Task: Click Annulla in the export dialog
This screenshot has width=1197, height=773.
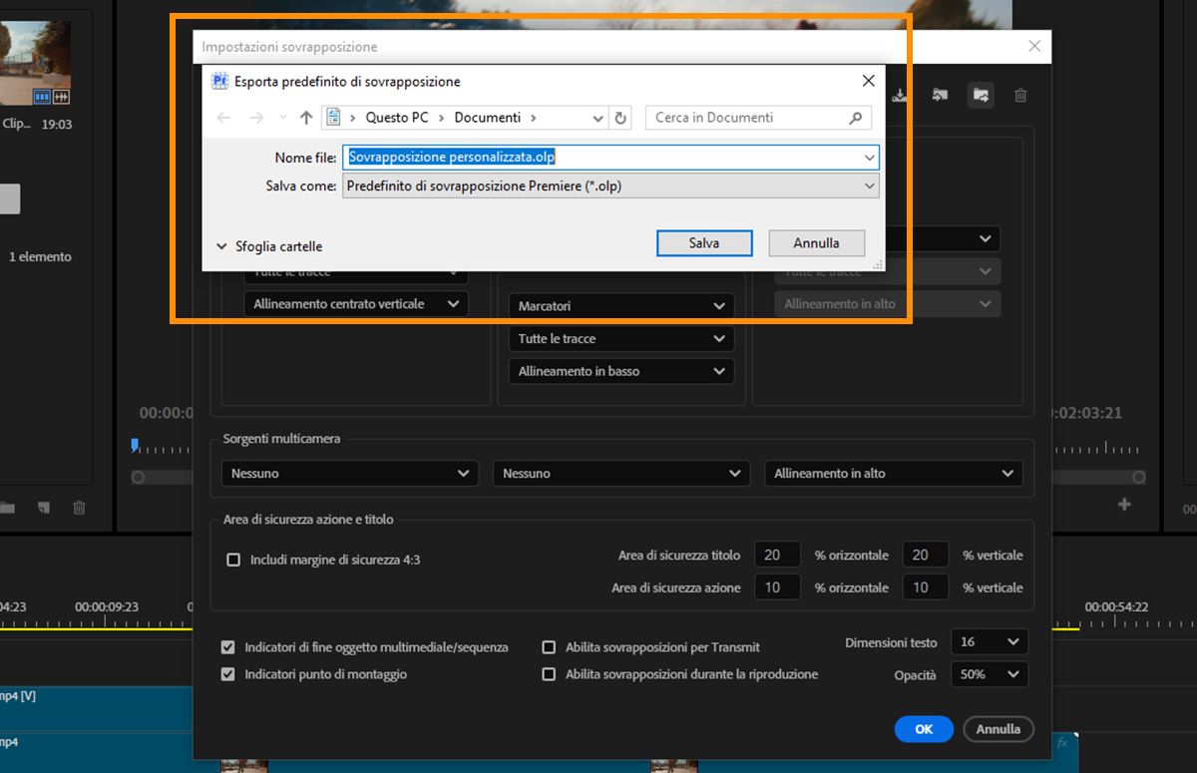Action: click(817, 242)
